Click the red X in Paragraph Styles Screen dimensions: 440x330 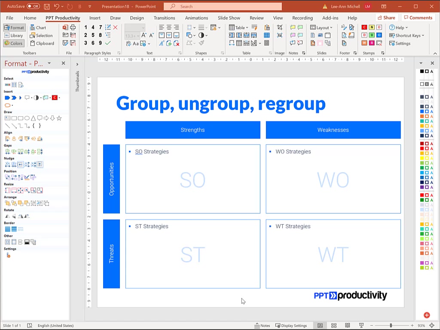[x=115, y=27]
